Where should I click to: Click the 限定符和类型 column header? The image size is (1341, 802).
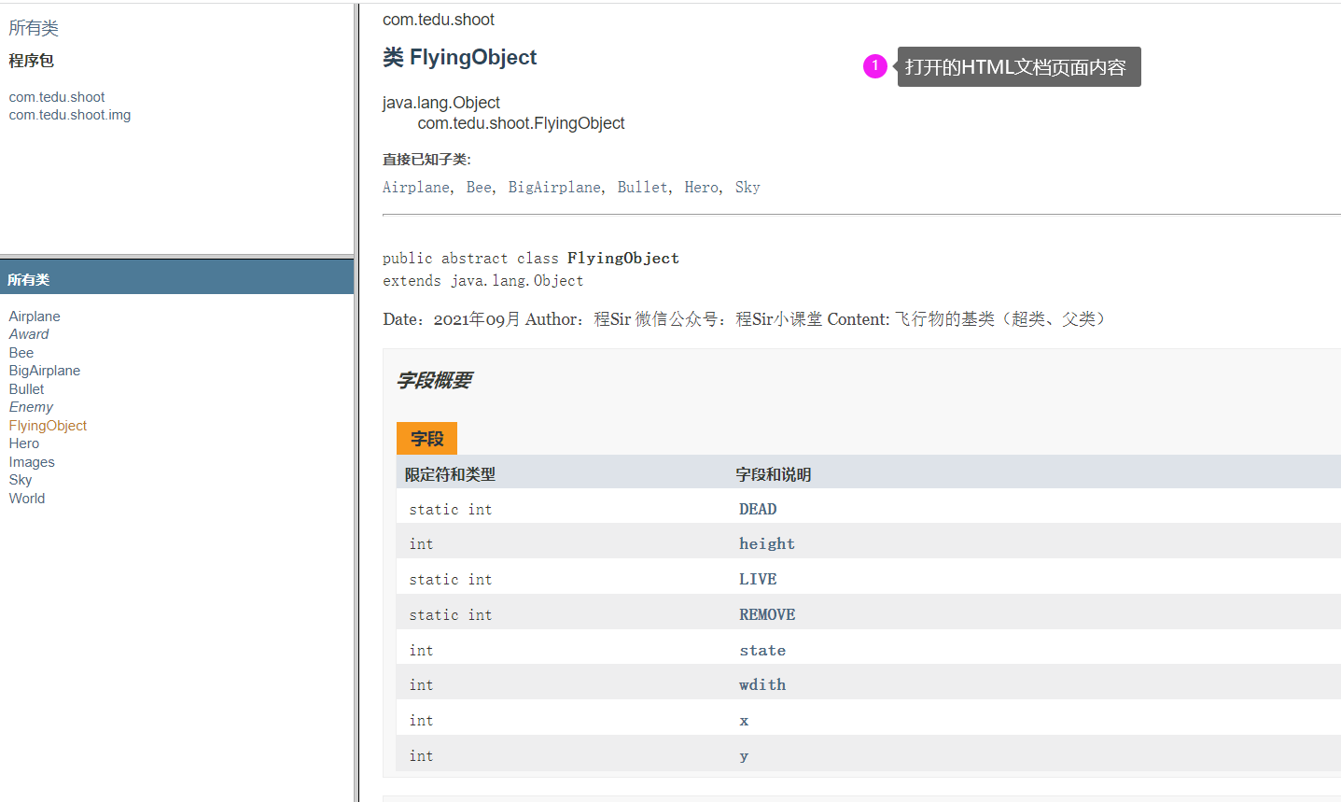point(450,475)
